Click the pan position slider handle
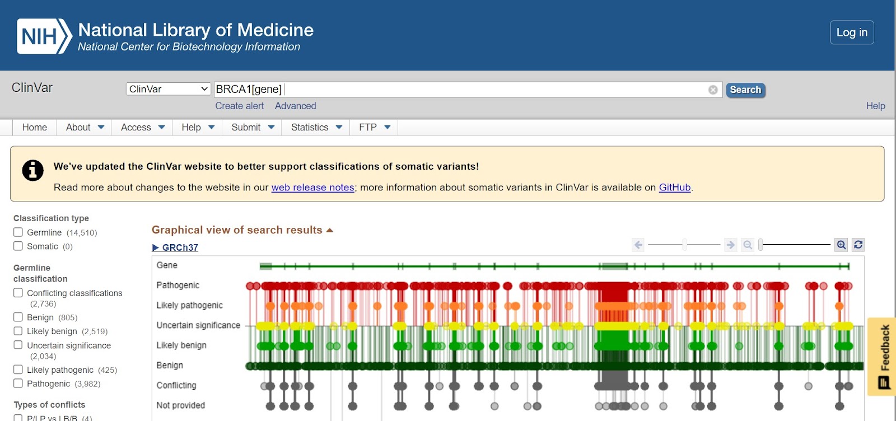Image resolution: width=896 pixels, height=421 pixels. click(x=684, y=245)
